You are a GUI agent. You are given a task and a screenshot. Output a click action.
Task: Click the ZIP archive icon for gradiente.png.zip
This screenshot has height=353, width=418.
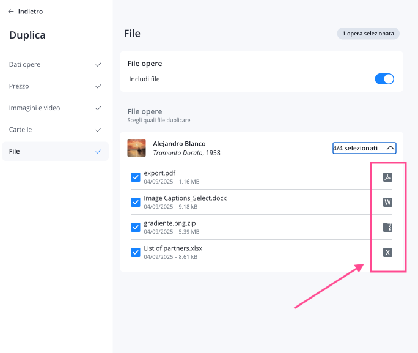point(387,228)
